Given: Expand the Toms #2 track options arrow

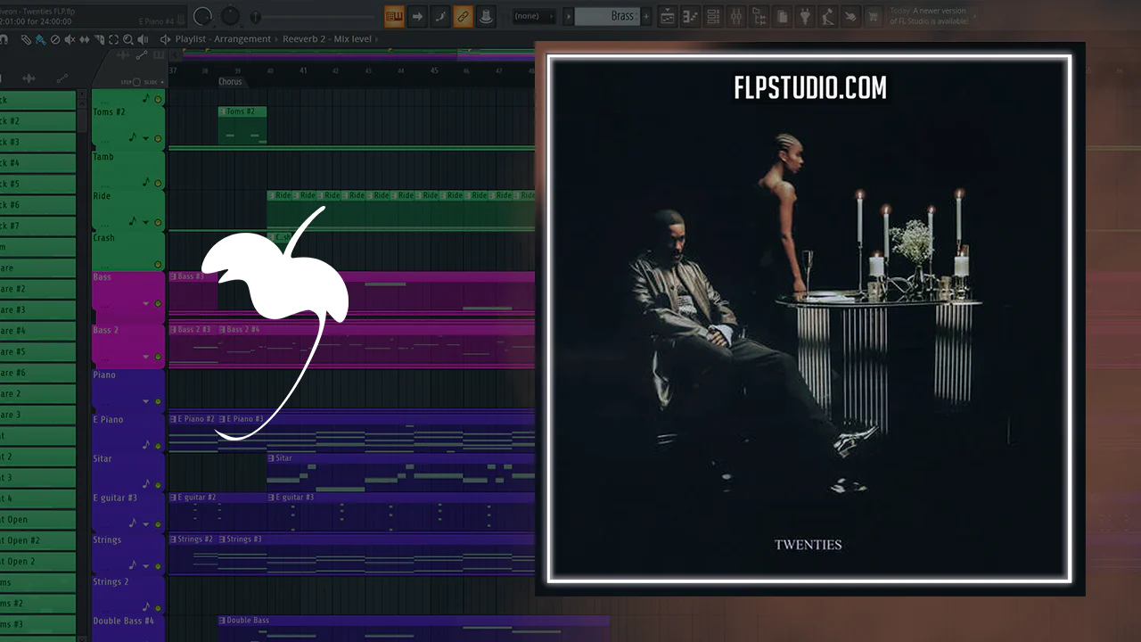Looking at the screenshot, I should (146, 138).
